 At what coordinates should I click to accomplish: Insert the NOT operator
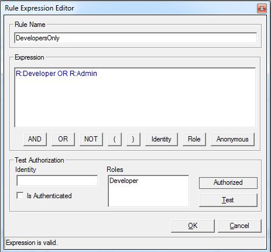pos(91,139)
